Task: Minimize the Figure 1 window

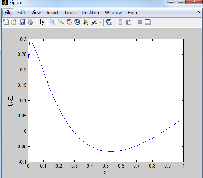Action: (171, 1)
